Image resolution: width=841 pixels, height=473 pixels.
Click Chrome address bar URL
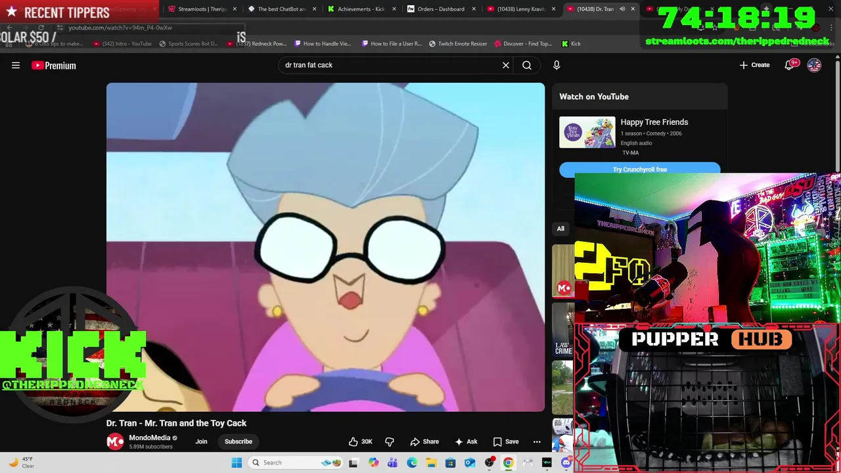pos(120,28)
